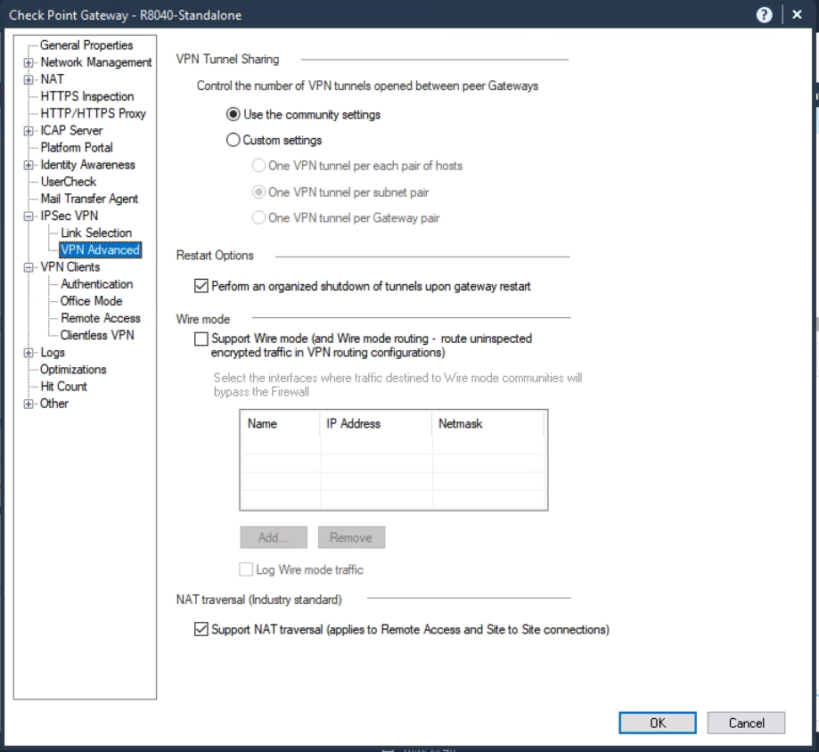The image size is (819, 752).
Task: Dismiss the dialog with Cancel
Action: point(746,723)
